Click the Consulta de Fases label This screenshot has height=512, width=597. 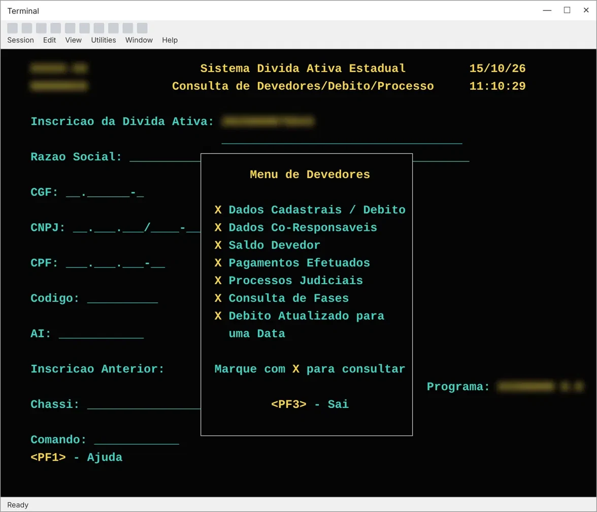(x=288, y=298)
